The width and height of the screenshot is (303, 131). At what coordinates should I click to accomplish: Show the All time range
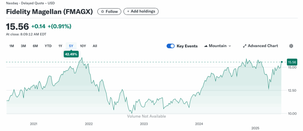tap(95, 46)
